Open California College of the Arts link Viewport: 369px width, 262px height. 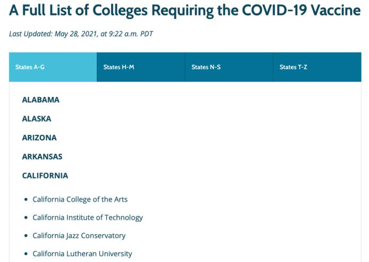[80, 200]
